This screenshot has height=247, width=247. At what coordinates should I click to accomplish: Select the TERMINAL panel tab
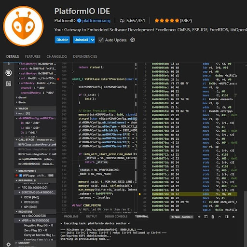(x=142, y=217)
